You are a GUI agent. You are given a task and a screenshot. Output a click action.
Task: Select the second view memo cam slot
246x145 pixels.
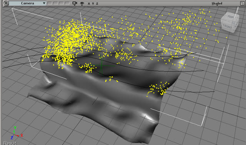click(56, 3)
